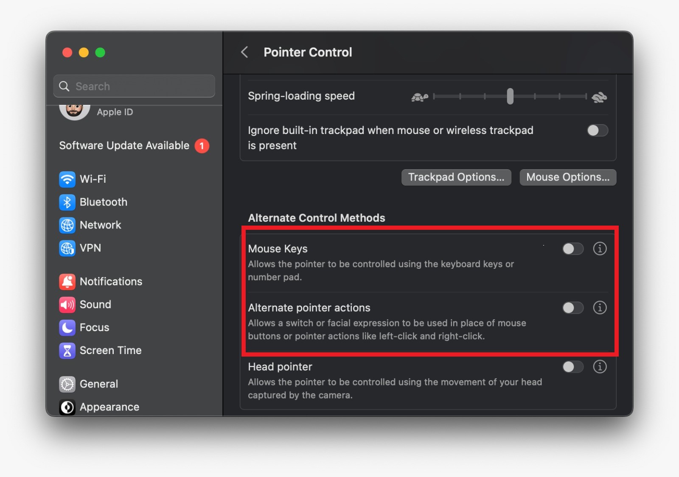Show info for Mouse Keys
Viewport: 679px width, 477px height.
(600, 248)
